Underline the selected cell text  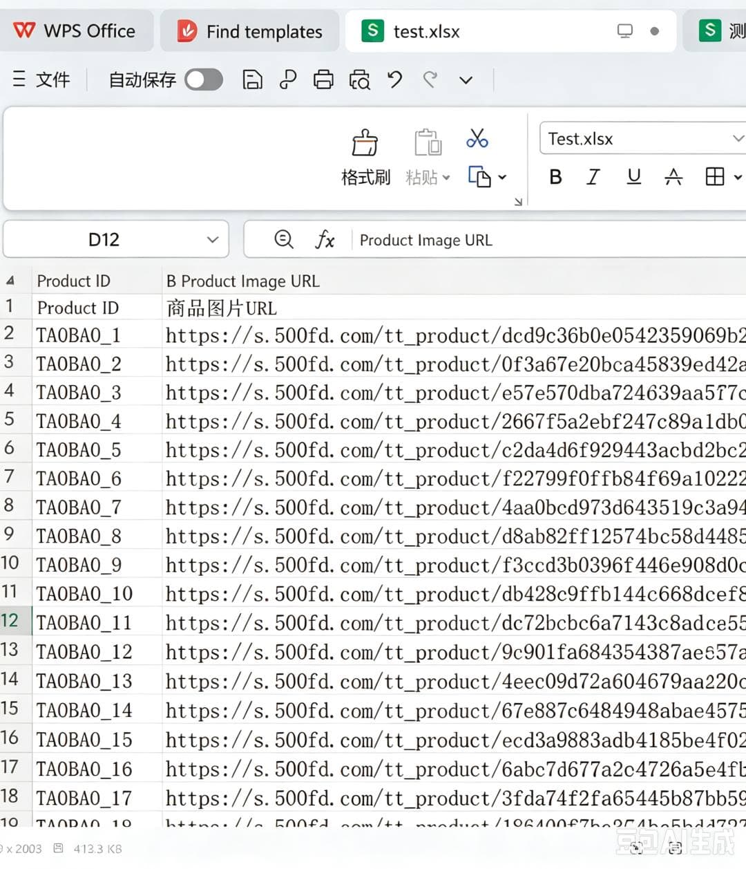(x=633, y=177)
